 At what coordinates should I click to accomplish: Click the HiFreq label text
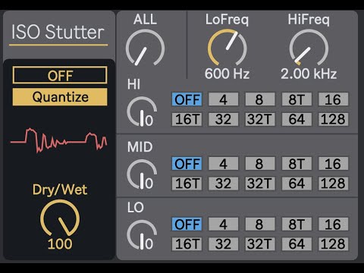pos(309,20)
